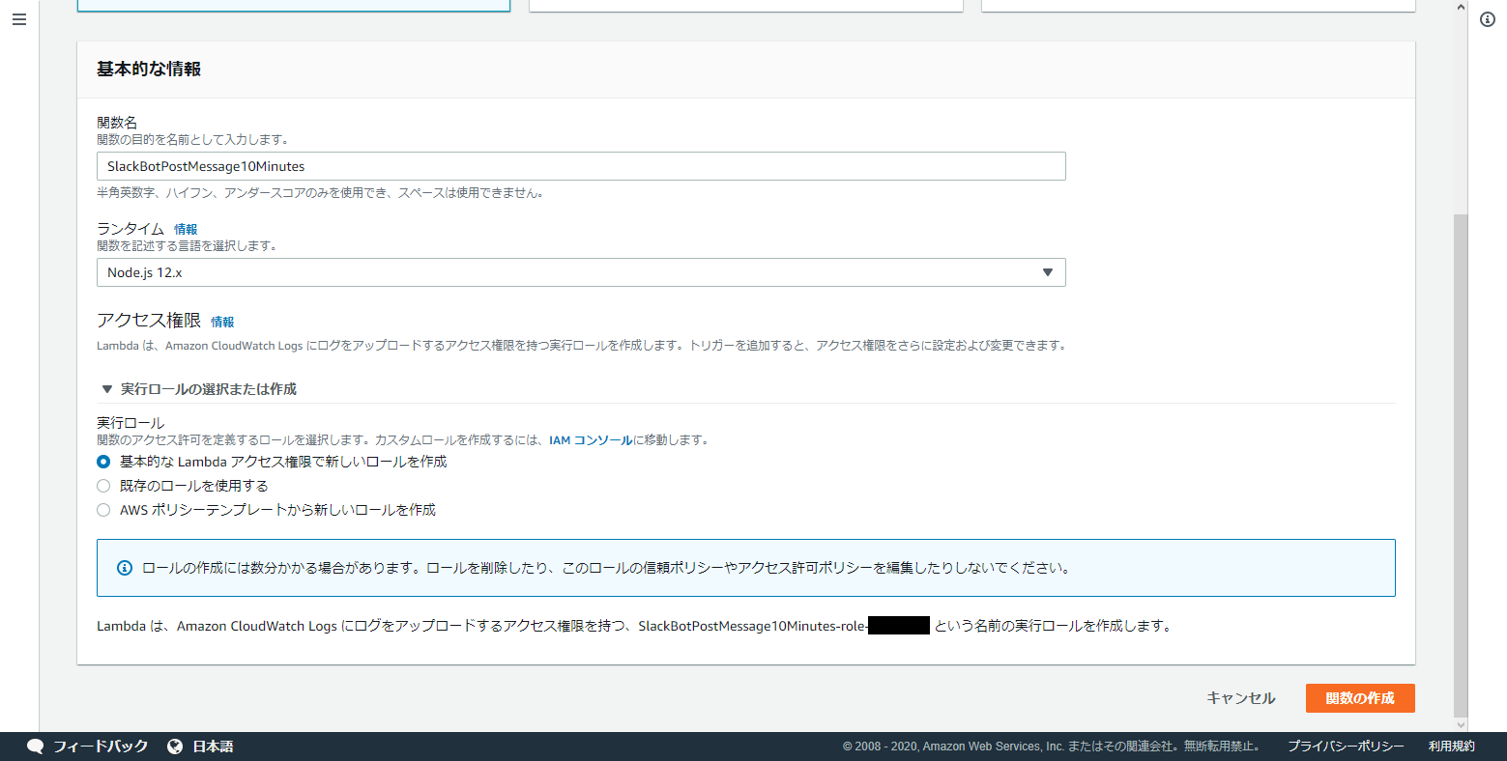1507x761 pixels.
Task: Click the copyright Amazon Web Services text
Action: [x=1051, y=747]
